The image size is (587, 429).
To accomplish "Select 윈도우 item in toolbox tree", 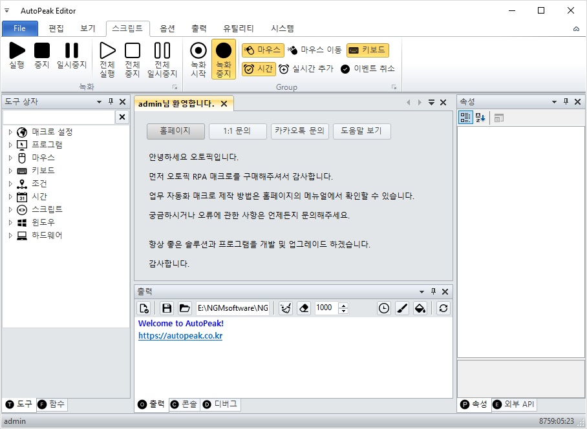I will [43, 222].
